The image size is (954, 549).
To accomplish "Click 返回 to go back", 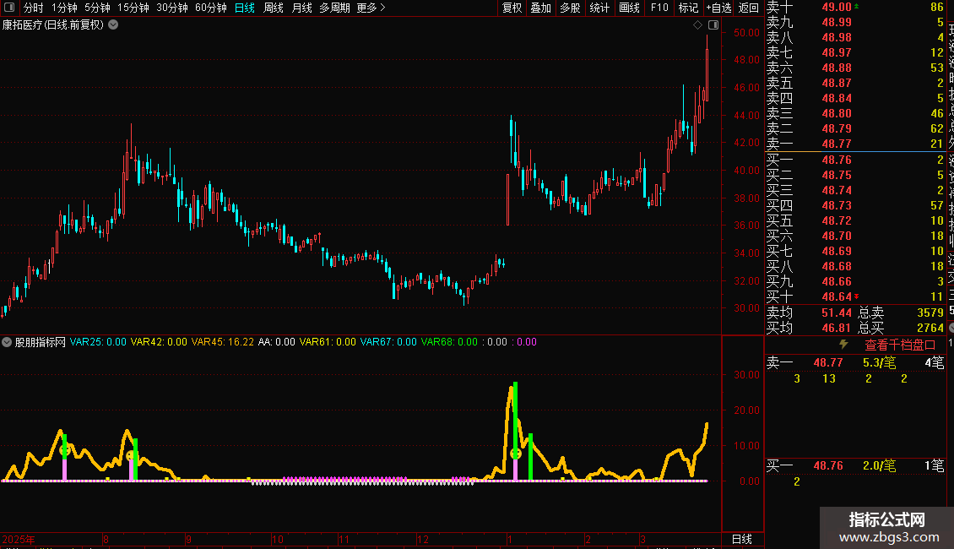I will pos(748,8).
